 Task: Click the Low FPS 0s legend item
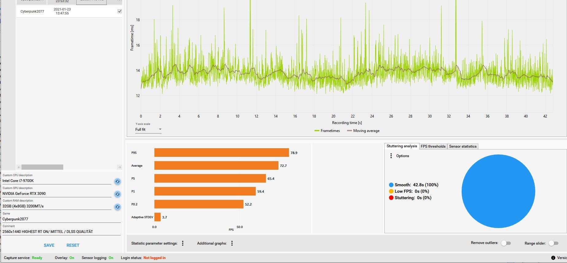click(409, 191)
